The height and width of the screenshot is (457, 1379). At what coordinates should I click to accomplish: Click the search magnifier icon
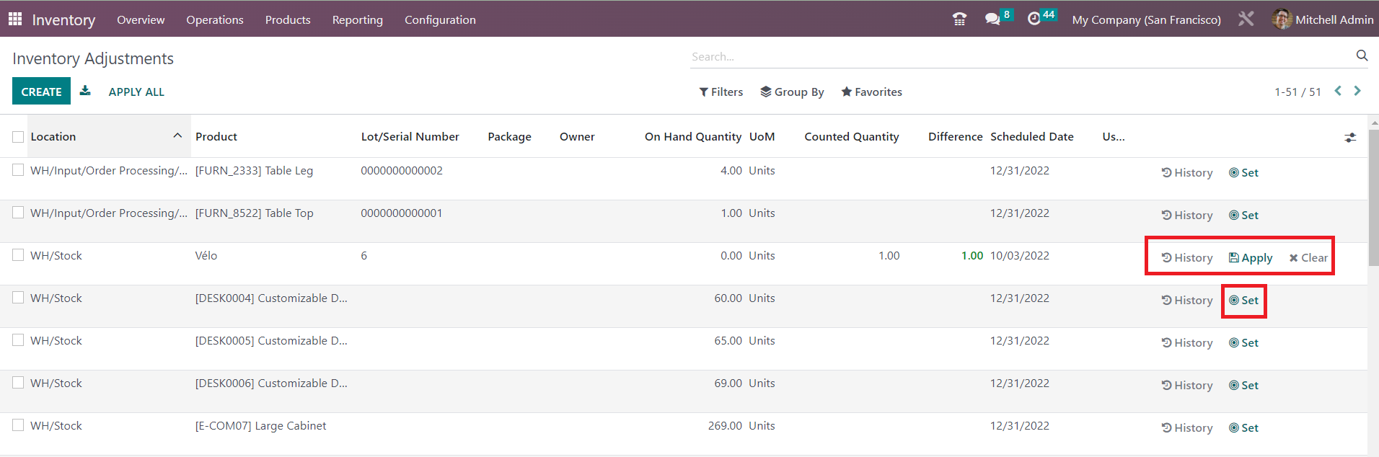(1362, 56)
